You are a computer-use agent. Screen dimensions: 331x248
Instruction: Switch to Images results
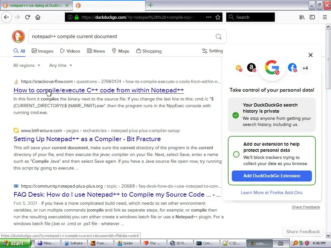[x=42, y=51]
